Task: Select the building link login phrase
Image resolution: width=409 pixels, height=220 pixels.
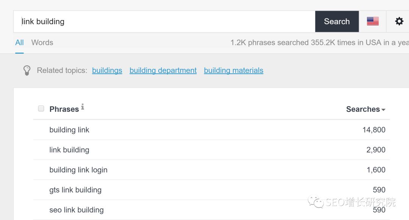Action: [x=78, y=170]
